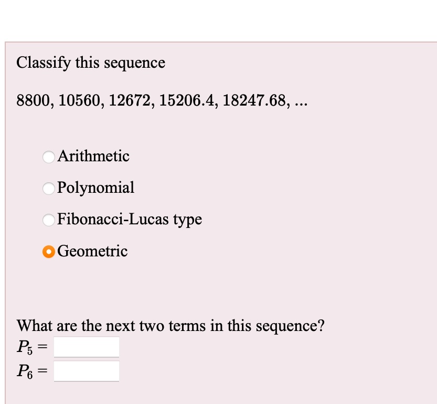Click the Fibonacci-Lucas type label text

[130, 220]
